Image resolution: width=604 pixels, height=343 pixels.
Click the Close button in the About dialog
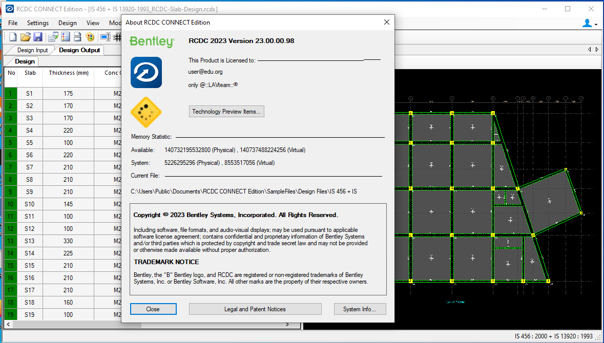click(153, 309)
